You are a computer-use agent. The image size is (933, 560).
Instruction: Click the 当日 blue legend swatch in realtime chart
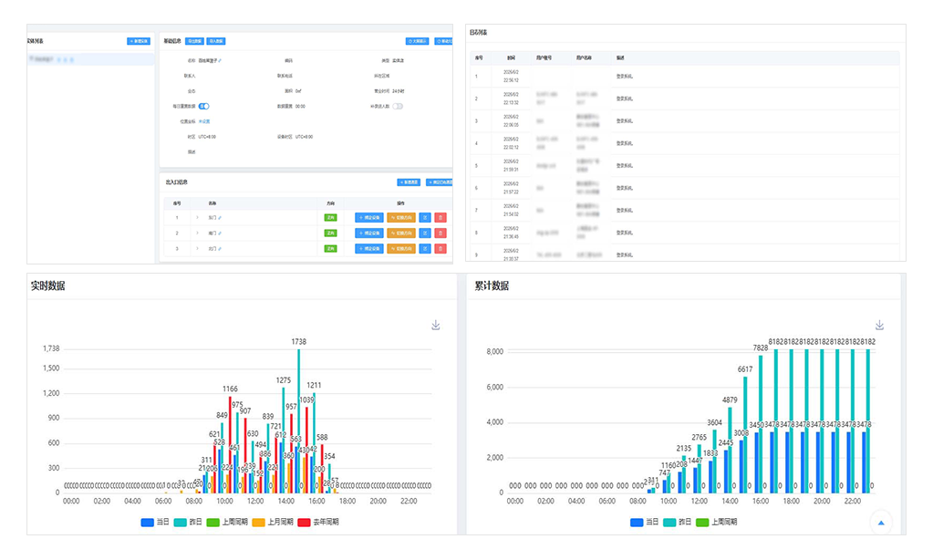click(x=148, y=522)
